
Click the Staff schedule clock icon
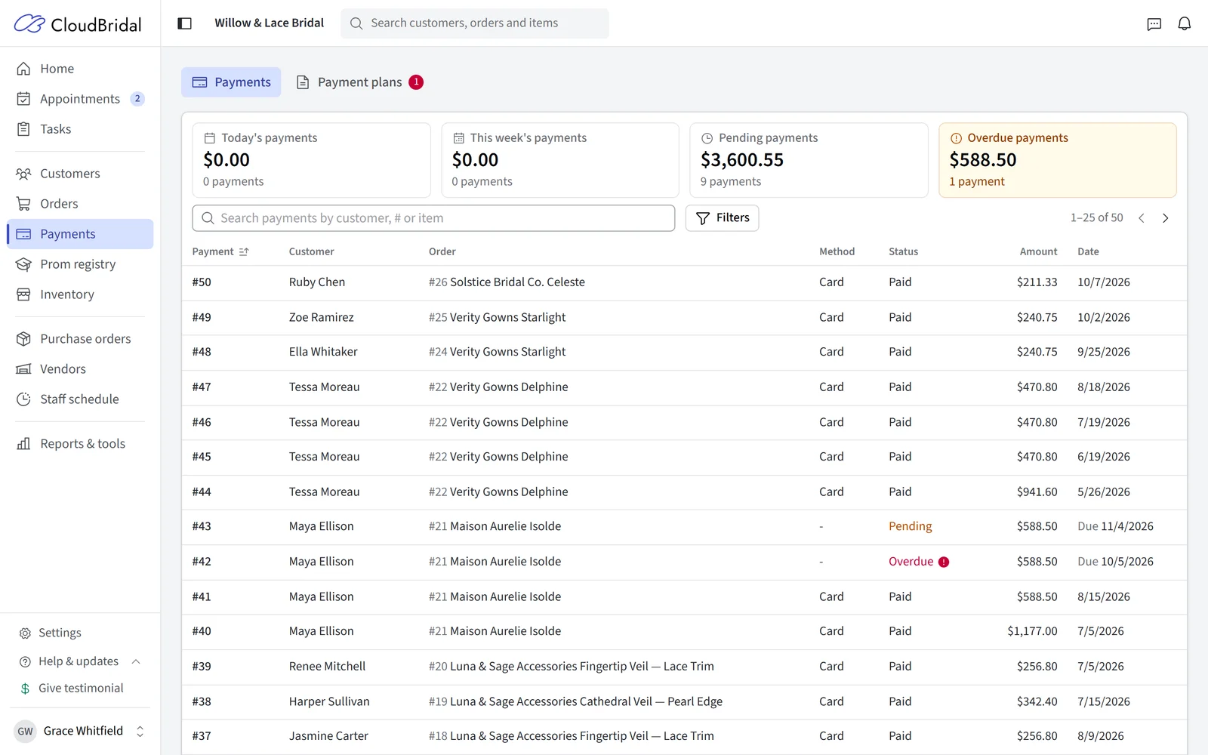[x=23, y=399]
